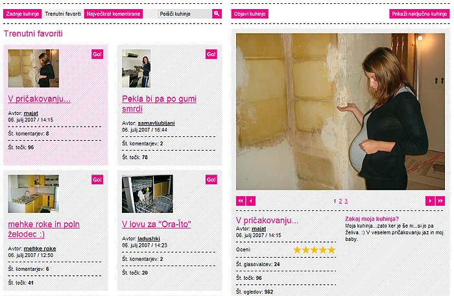The width and height of the screenshot is (454, 296).
Task: Show a random kitchen via Prikaži naključno kuhinjo
Action: point(419,14)
